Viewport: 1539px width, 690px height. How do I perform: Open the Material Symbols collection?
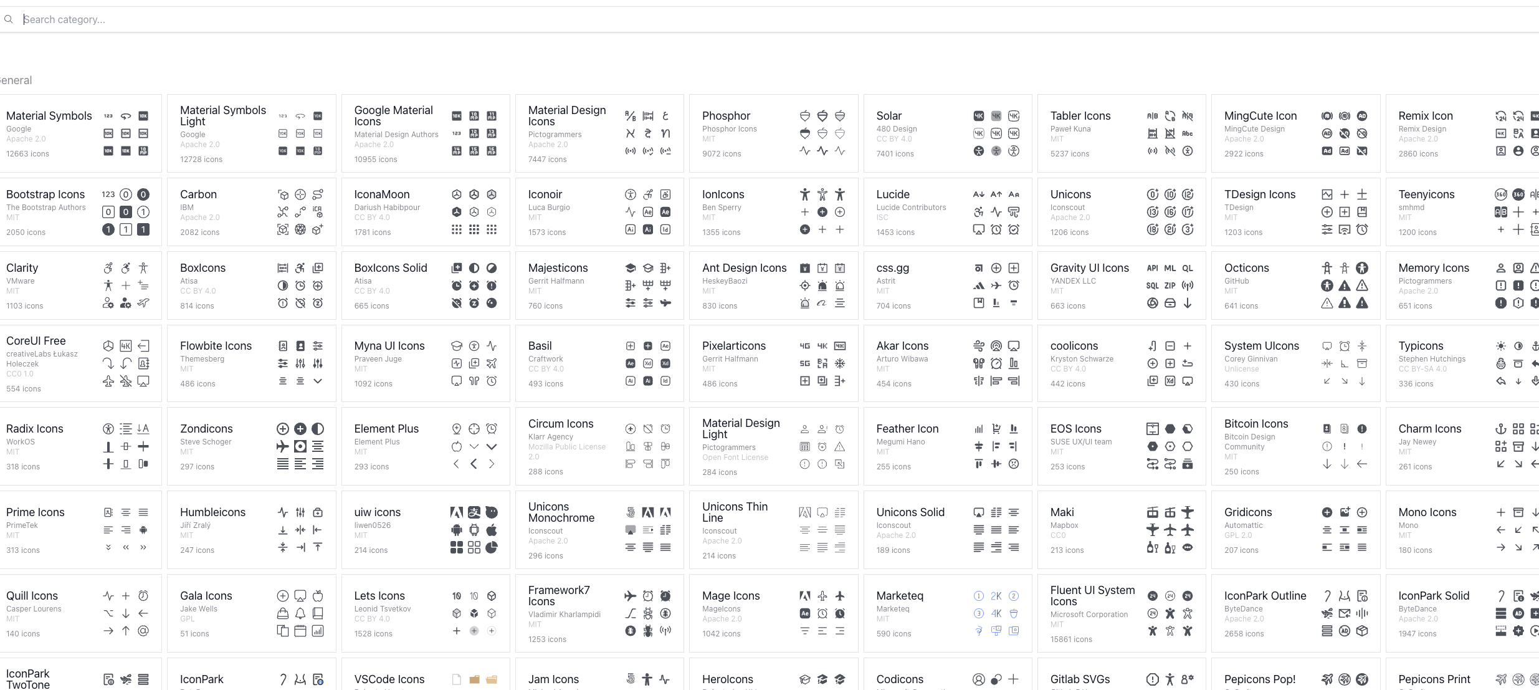coord(80,133)
